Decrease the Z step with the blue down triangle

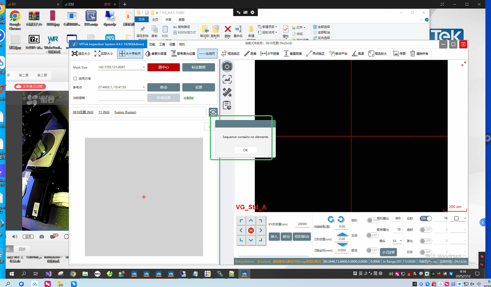(342, 244)
